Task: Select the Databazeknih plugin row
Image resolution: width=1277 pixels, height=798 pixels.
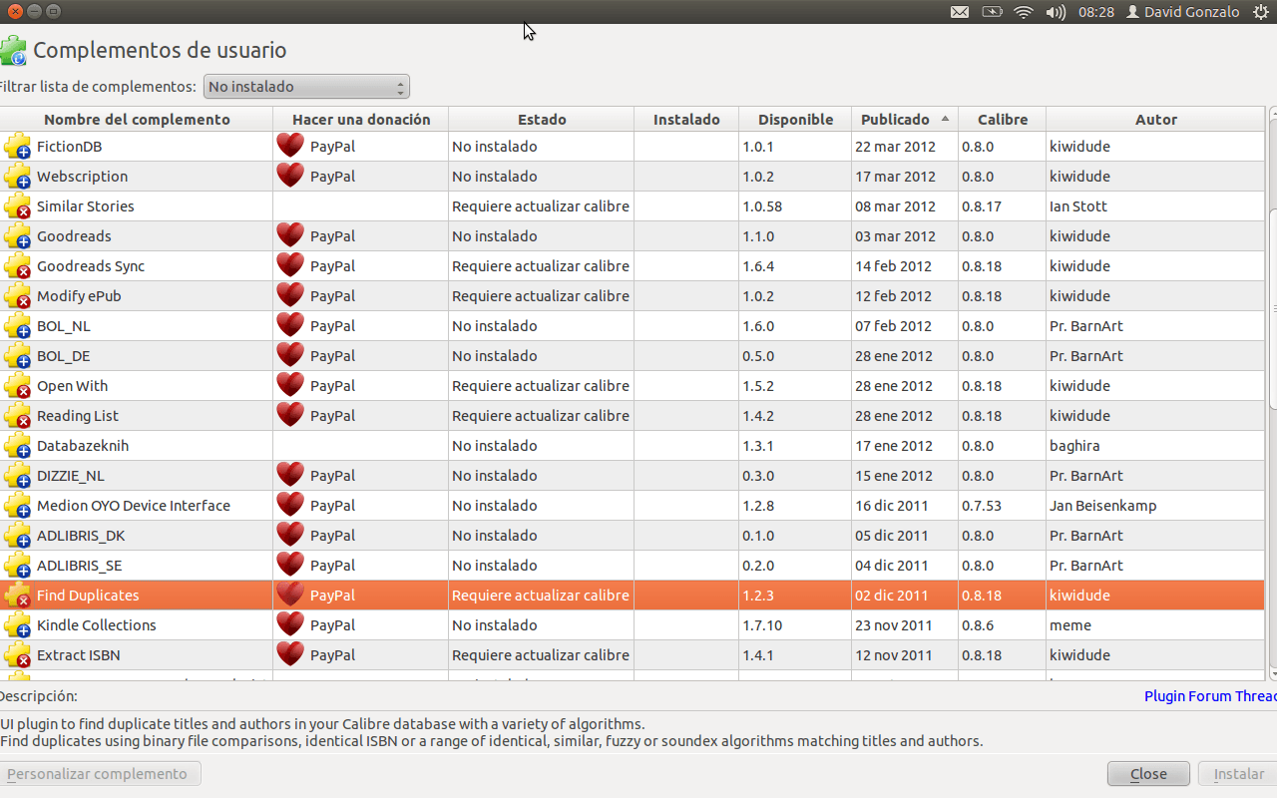Action: pos(83,446)
